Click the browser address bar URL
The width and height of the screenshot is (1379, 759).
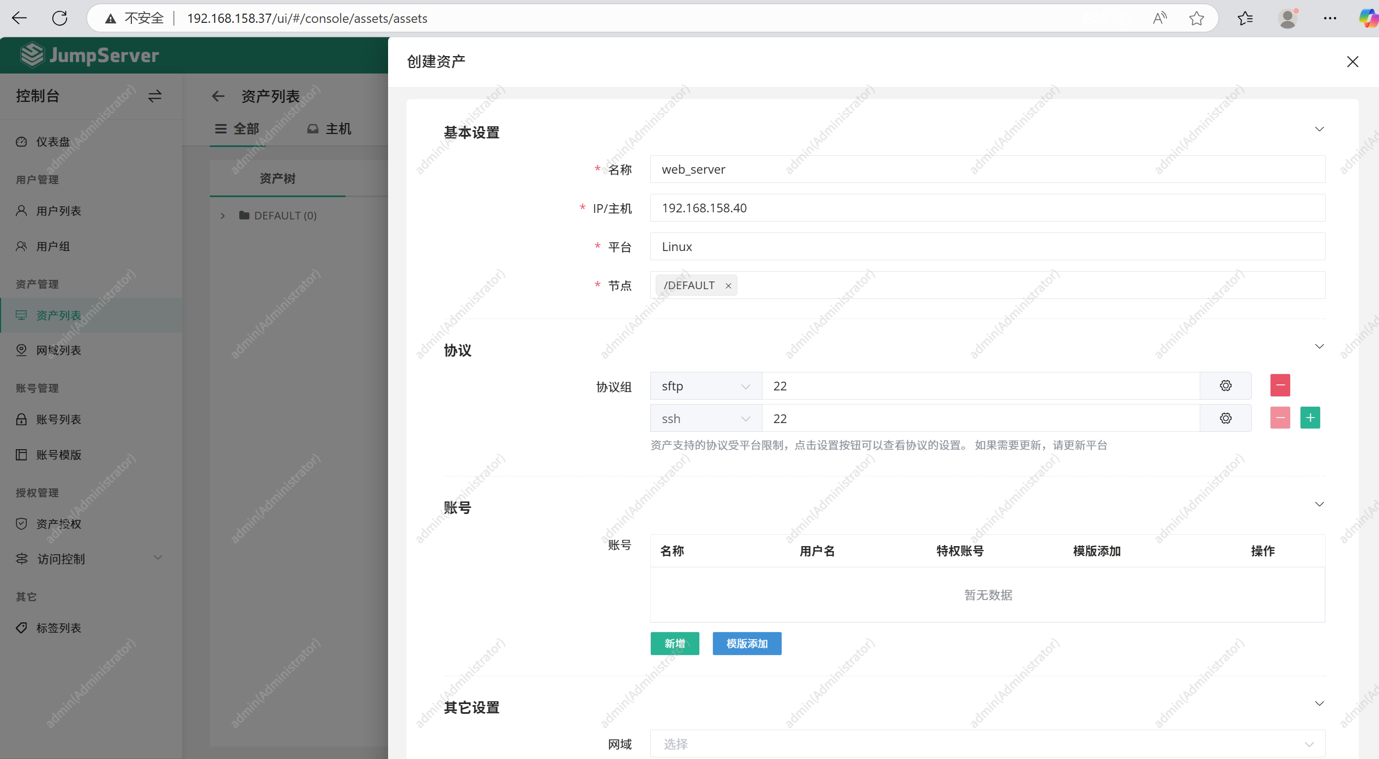click(x=307, y=19)
